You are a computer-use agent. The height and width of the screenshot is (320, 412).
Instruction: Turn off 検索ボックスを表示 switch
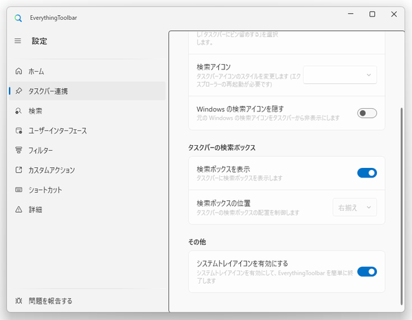point(367,173)
